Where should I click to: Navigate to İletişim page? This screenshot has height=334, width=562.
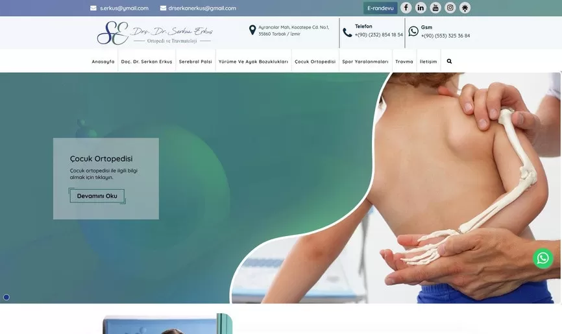click(428, 62)
